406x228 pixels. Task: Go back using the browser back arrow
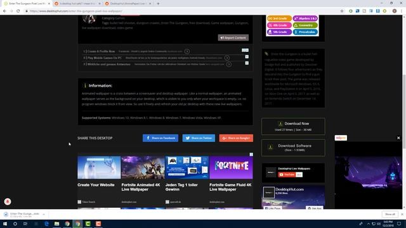[x=4, y=11]
